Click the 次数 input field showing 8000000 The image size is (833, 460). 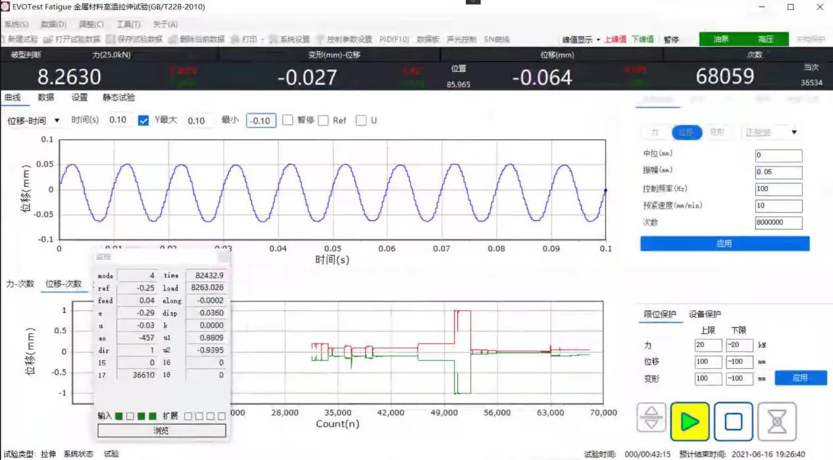779,223
